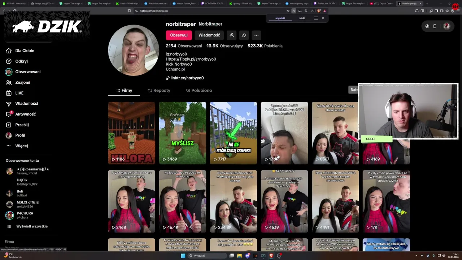Viewport: 462px width, 260px height.
Task: Open the LIVE section
Action: click(15, 93)
